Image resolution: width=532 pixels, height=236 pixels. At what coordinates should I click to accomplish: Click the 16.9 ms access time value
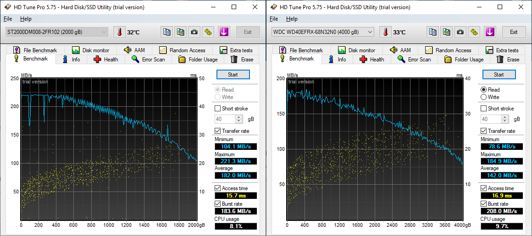(x=502, y=196)
